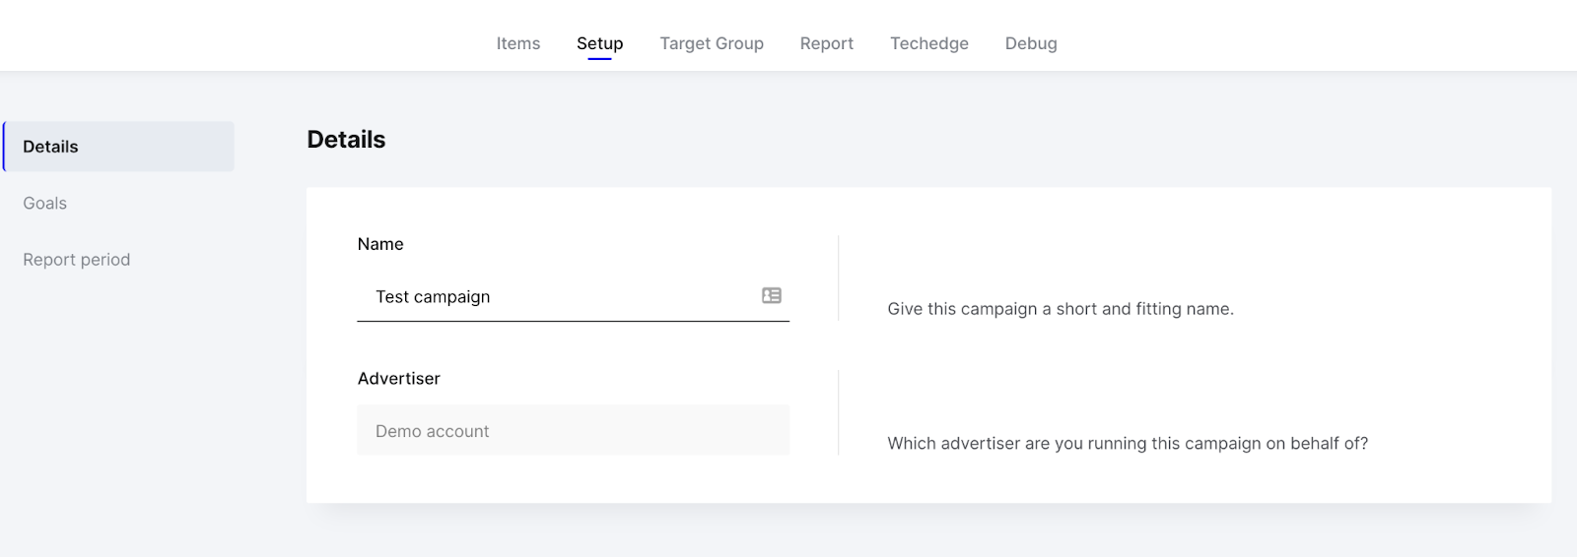Switch to the Debug tab
Viewport: 1577px width, 557px height.
(x=1031, y=43)
